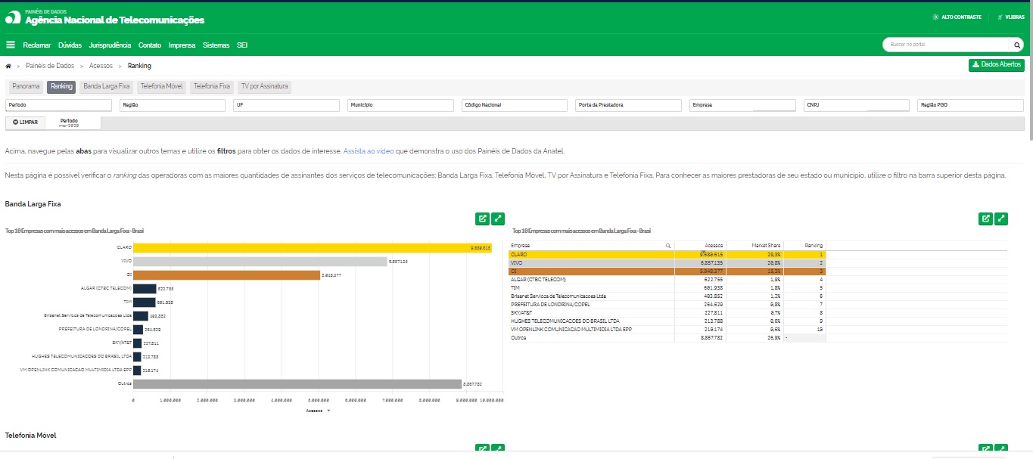Screen dimensions: 1033x459
Task: Click the home icon in the breadcrumb
Action: (x=8, y=66)
